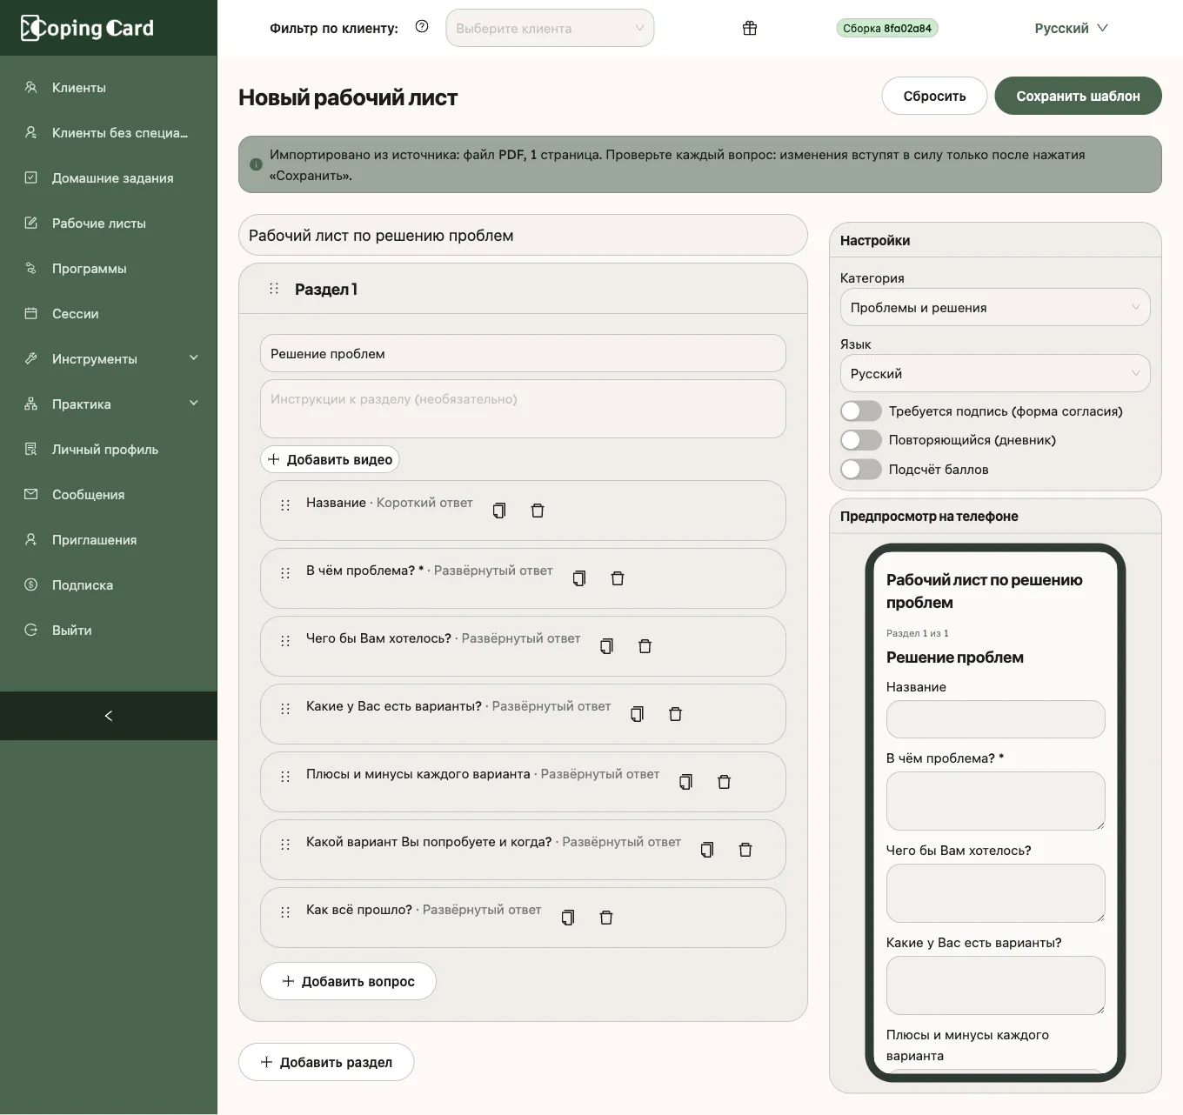Delete the Какой вариант Вы попробуете question
Viewport: 1183px width, 1115px height.
pos(745,850)
